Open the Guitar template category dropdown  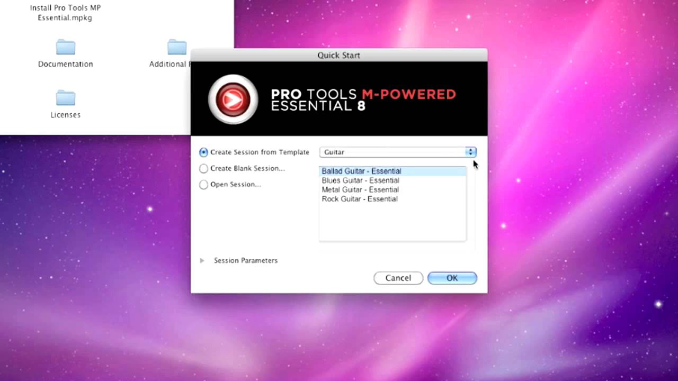coord(398,152)
